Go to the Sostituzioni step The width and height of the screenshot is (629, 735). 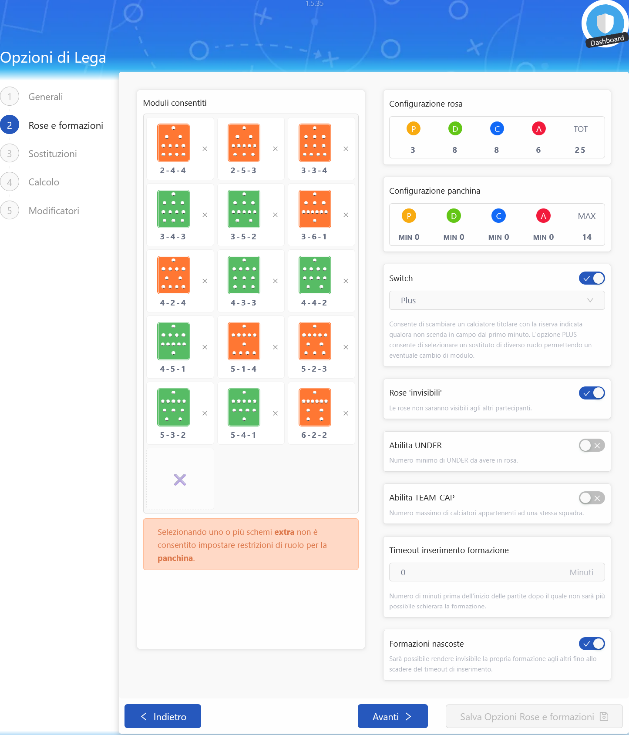pos(52,154)
